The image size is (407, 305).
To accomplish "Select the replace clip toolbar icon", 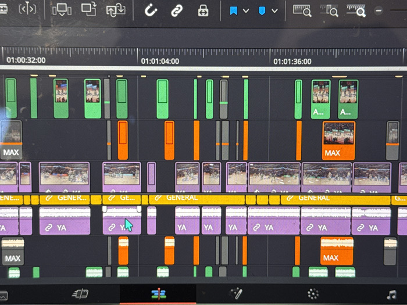I will point(116,10).
